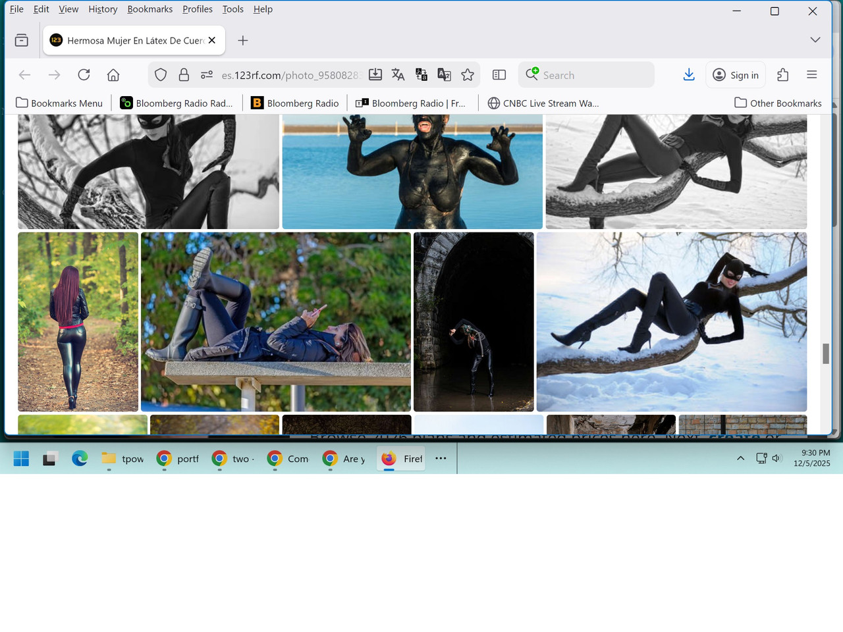843x632 pixels.
Task: Open Firefox View in the tab strip
Action: [x=22, y=39]
